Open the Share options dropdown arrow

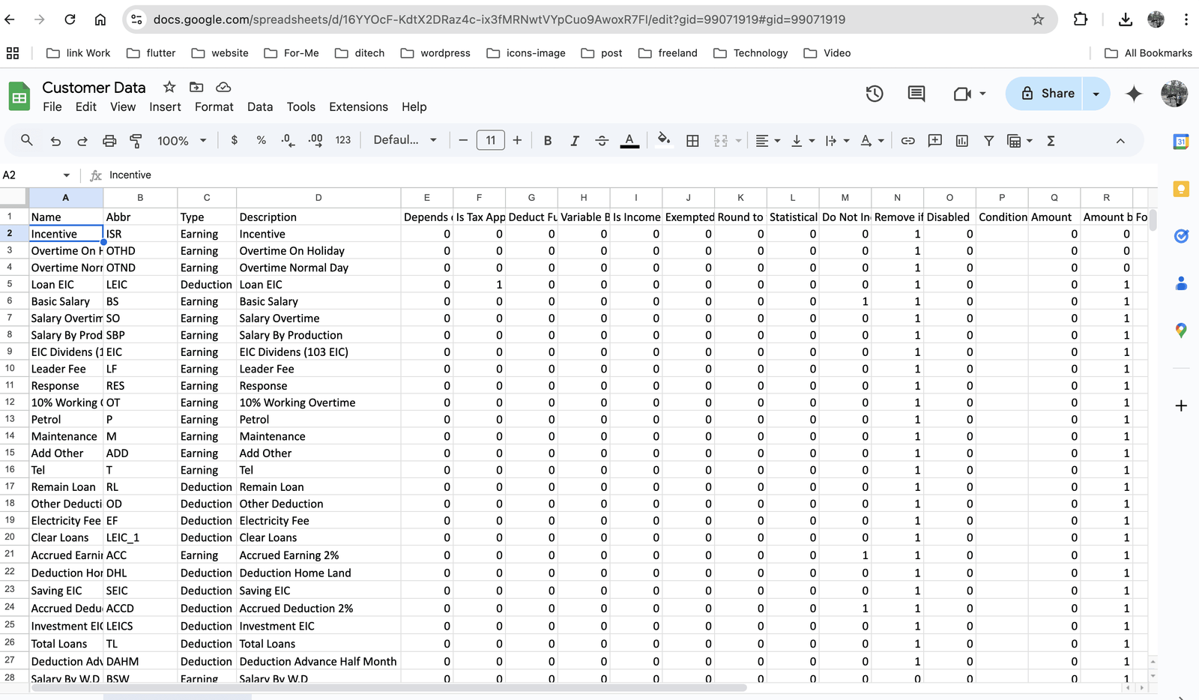pos(1096,94)
